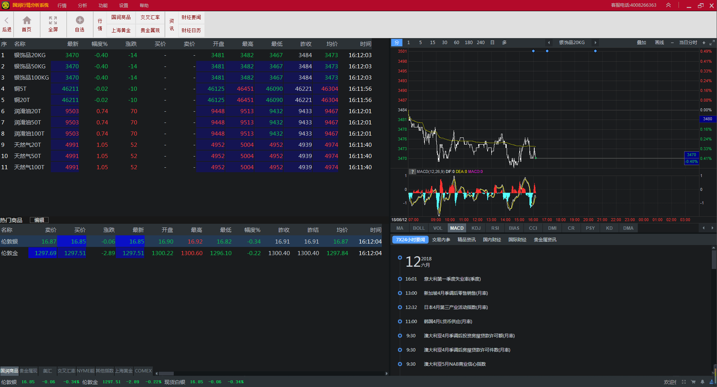Switch to the 交易内参 news tab
This screenshot has width=717, height=387.
pyautogui.click(x=441, y=240)
